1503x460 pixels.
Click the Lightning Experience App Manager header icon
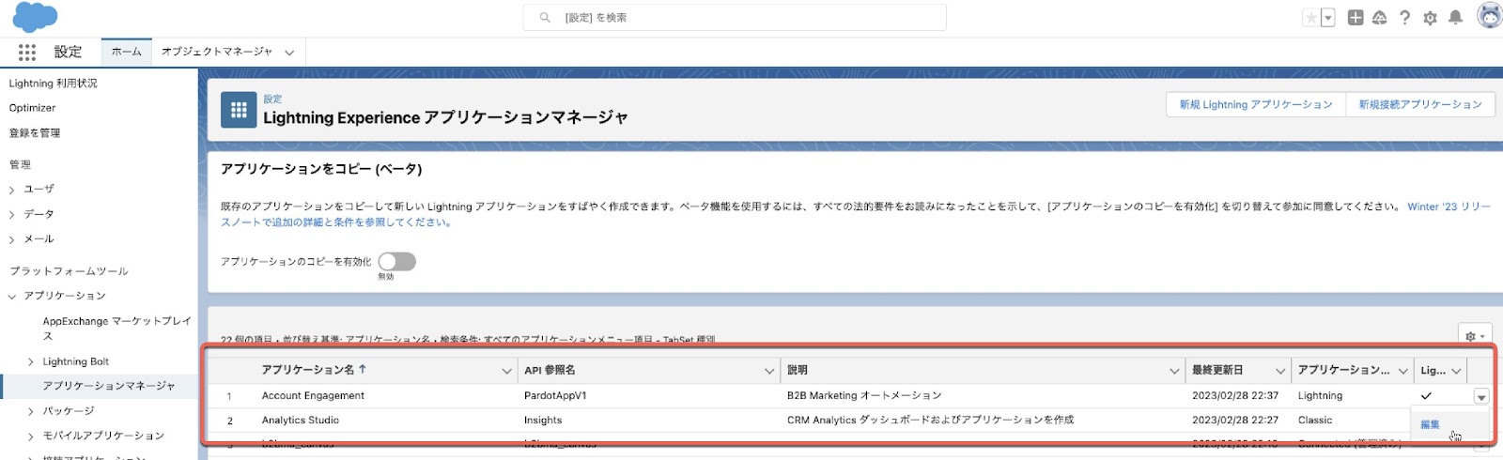[x=239, y=110]
